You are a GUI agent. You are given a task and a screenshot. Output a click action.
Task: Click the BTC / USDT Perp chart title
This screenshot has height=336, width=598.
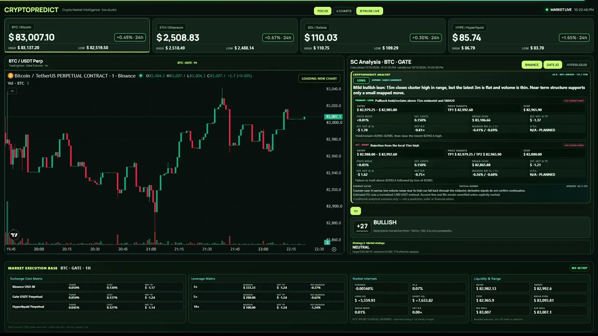point(26,61)
